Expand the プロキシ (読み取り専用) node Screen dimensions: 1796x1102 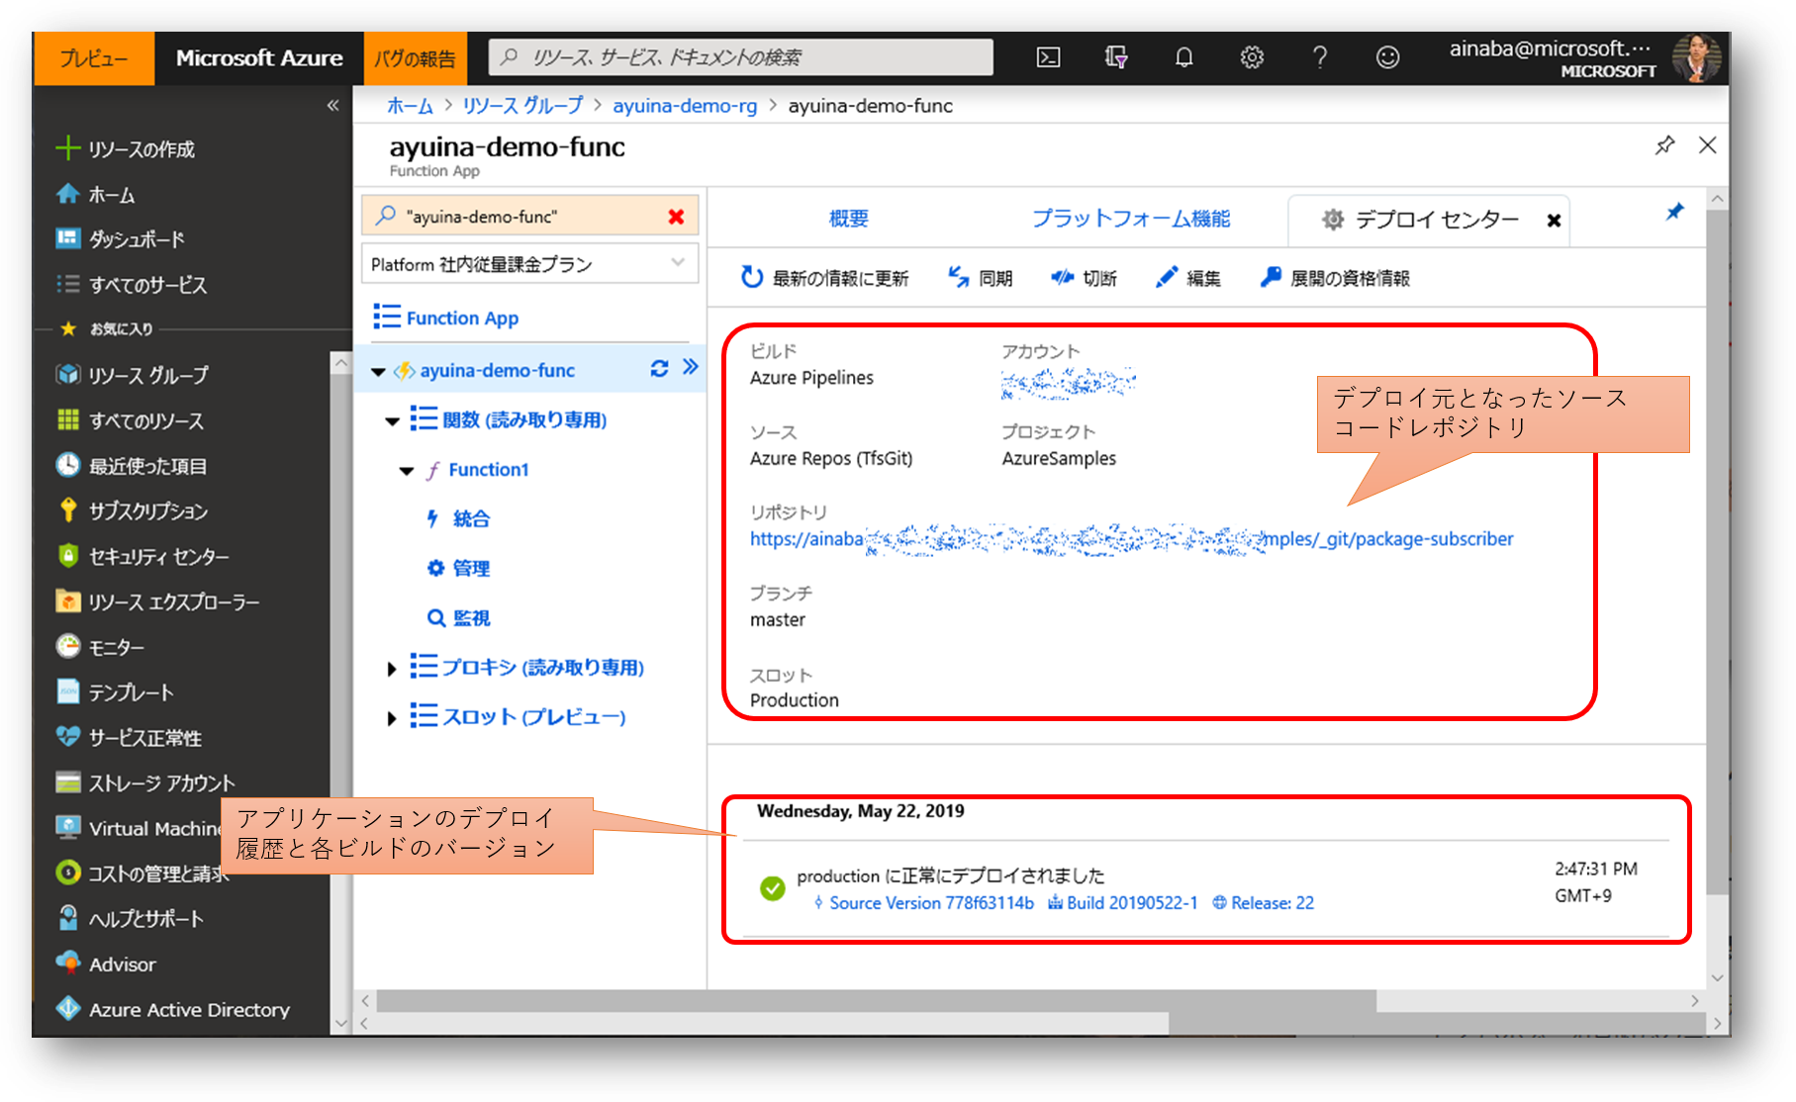point(392,669)
